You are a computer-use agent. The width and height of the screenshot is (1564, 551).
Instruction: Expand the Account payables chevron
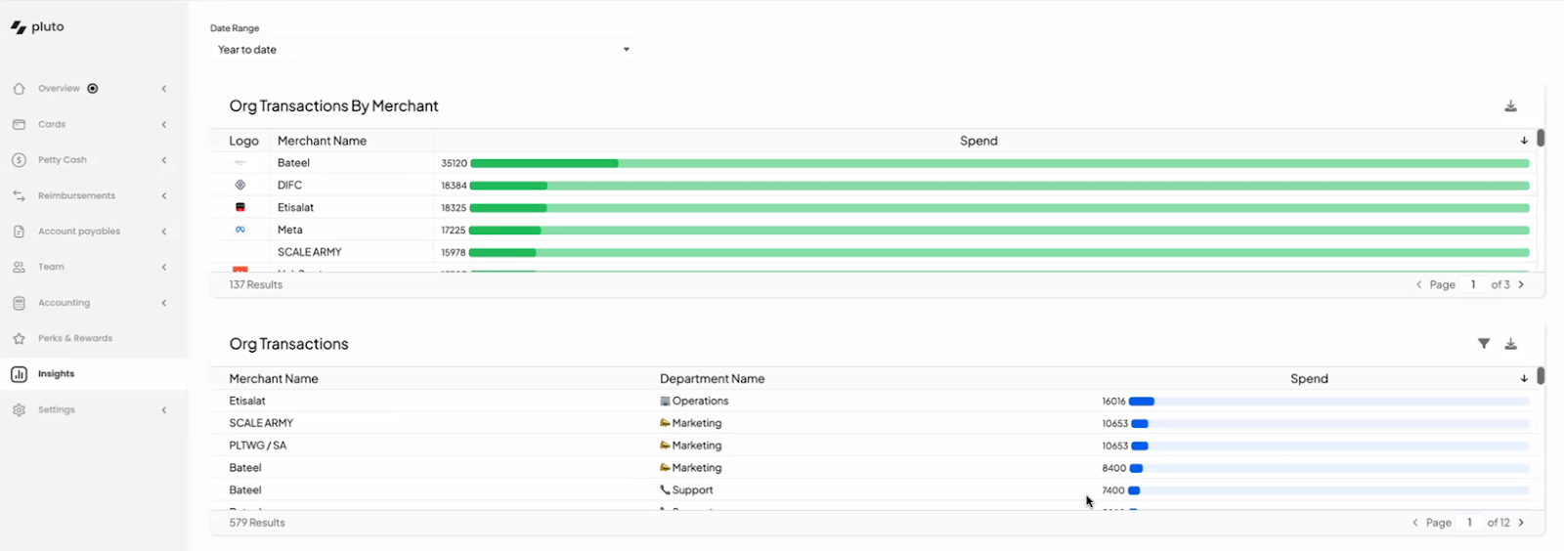164,232
